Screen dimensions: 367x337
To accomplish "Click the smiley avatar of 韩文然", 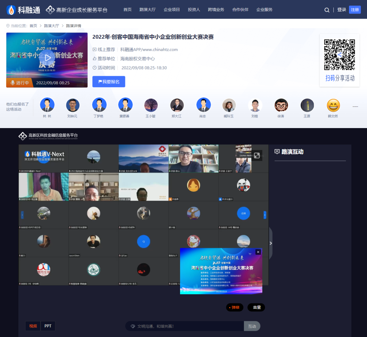I will pos(333,105).
